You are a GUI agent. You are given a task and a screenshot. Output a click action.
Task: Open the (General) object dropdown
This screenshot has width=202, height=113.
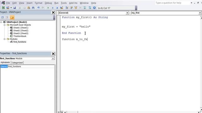(x=127, y=13)
